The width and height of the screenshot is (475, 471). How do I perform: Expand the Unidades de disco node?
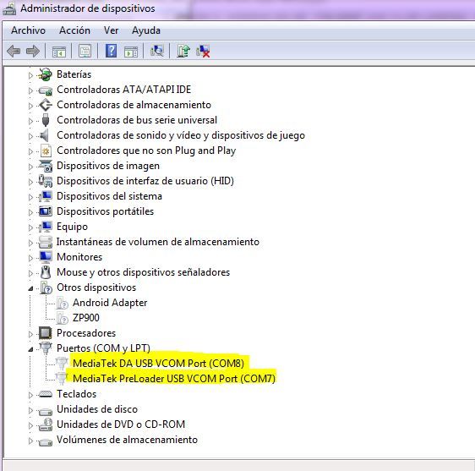click(x=30, y=410)
